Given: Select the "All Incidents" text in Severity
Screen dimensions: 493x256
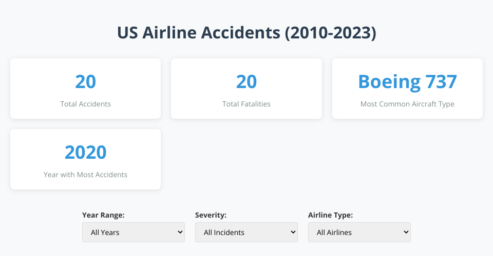Looking at the screenshot, I should pos(224,232).
